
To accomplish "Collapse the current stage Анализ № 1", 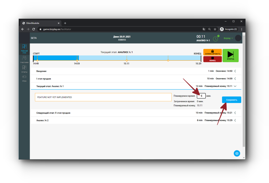I will click(235, 86).
